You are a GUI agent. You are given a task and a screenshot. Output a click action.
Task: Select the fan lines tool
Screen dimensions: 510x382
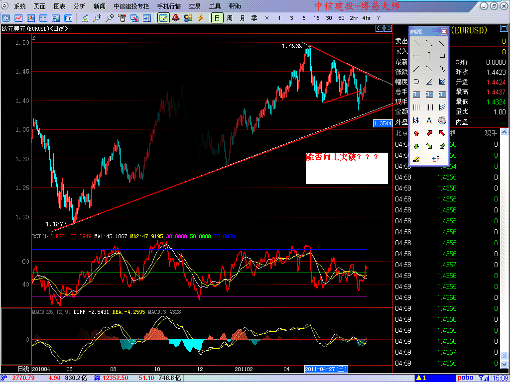(442, 82)
